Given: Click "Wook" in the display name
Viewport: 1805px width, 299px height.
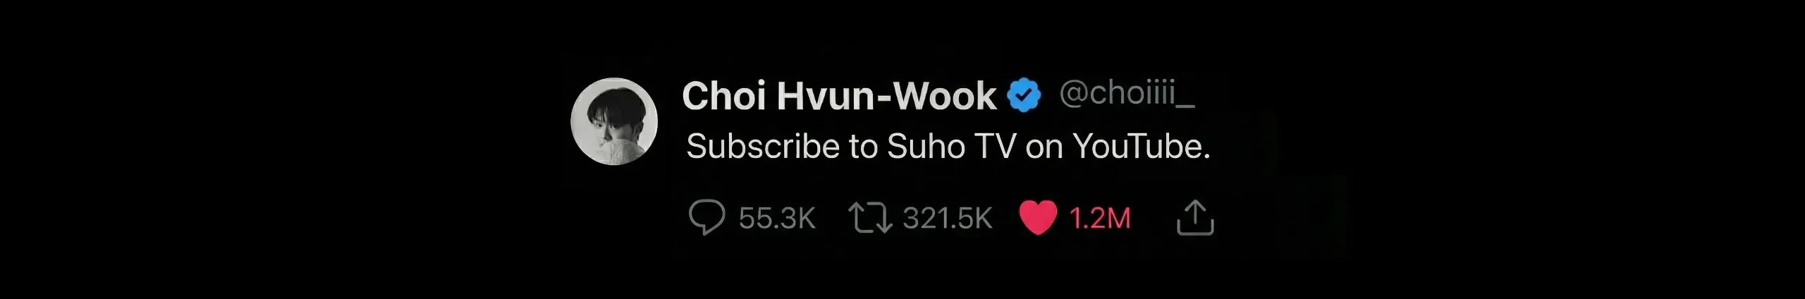Looking at the screenshot, I should 945,97.
